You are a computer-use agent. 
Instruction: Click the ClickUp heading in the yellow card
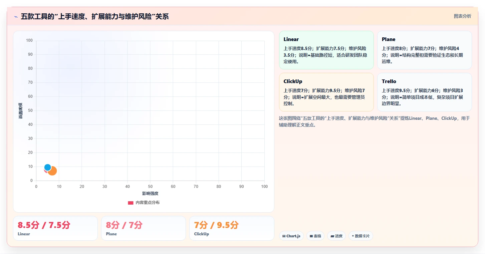click(293, 81)
